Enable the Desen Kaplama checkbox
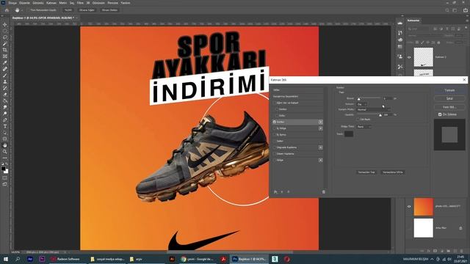Screen dimensions: 470x264 click(274, 154)
